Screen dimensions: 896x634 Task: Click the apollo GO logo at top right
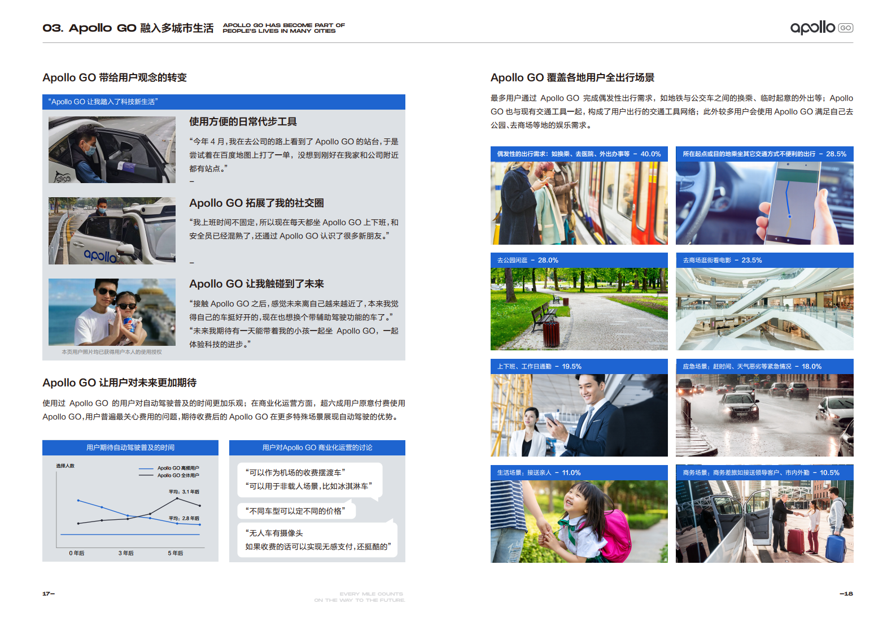(x=821, y=27)
